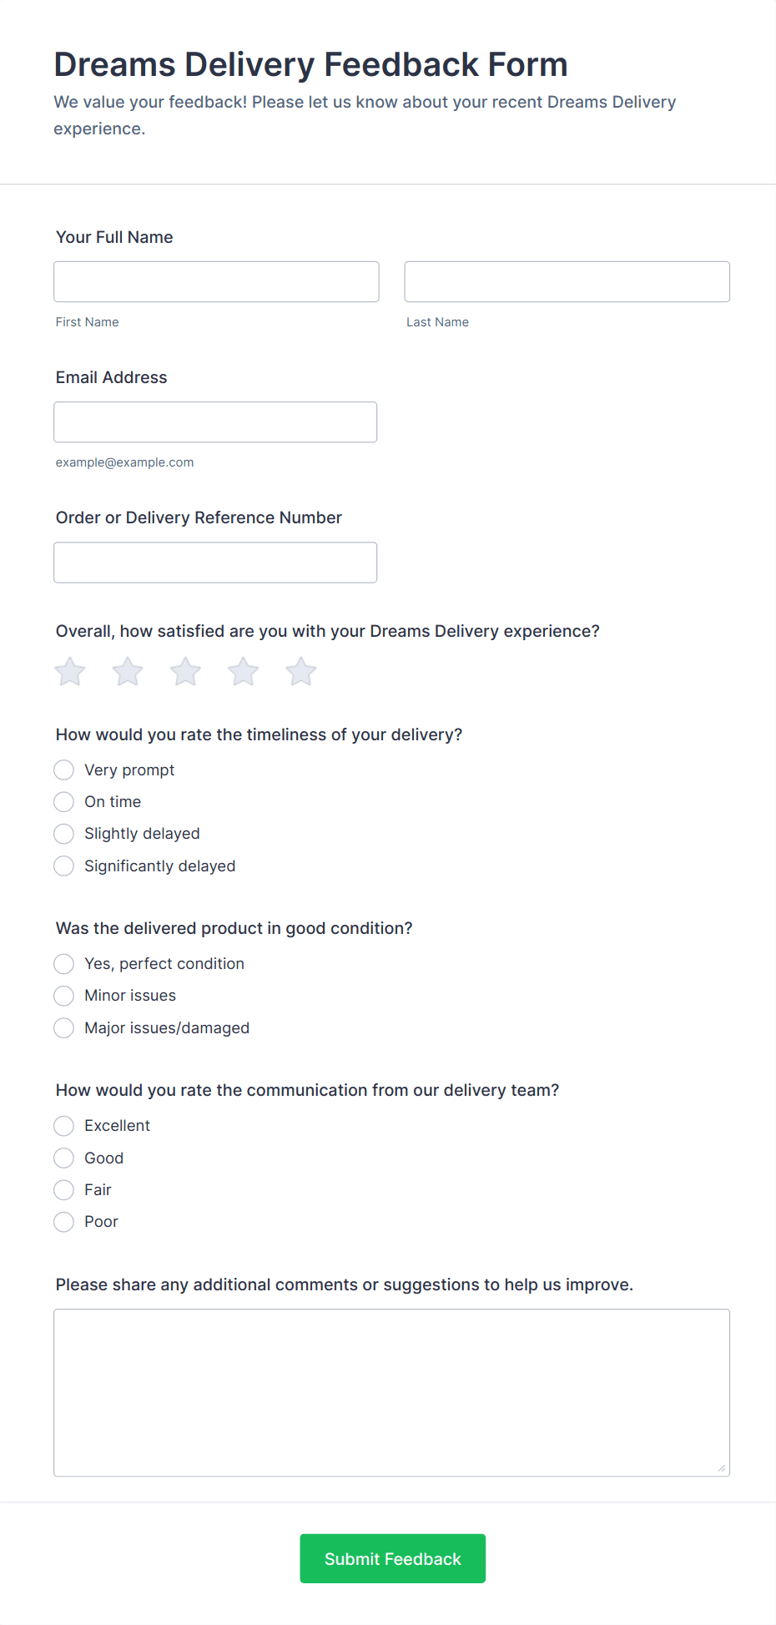The height and width of the screenshot is (1625, 776).
Task: Click the additional comments text area
Action: pyautogui.click(x=391, y=1392)
